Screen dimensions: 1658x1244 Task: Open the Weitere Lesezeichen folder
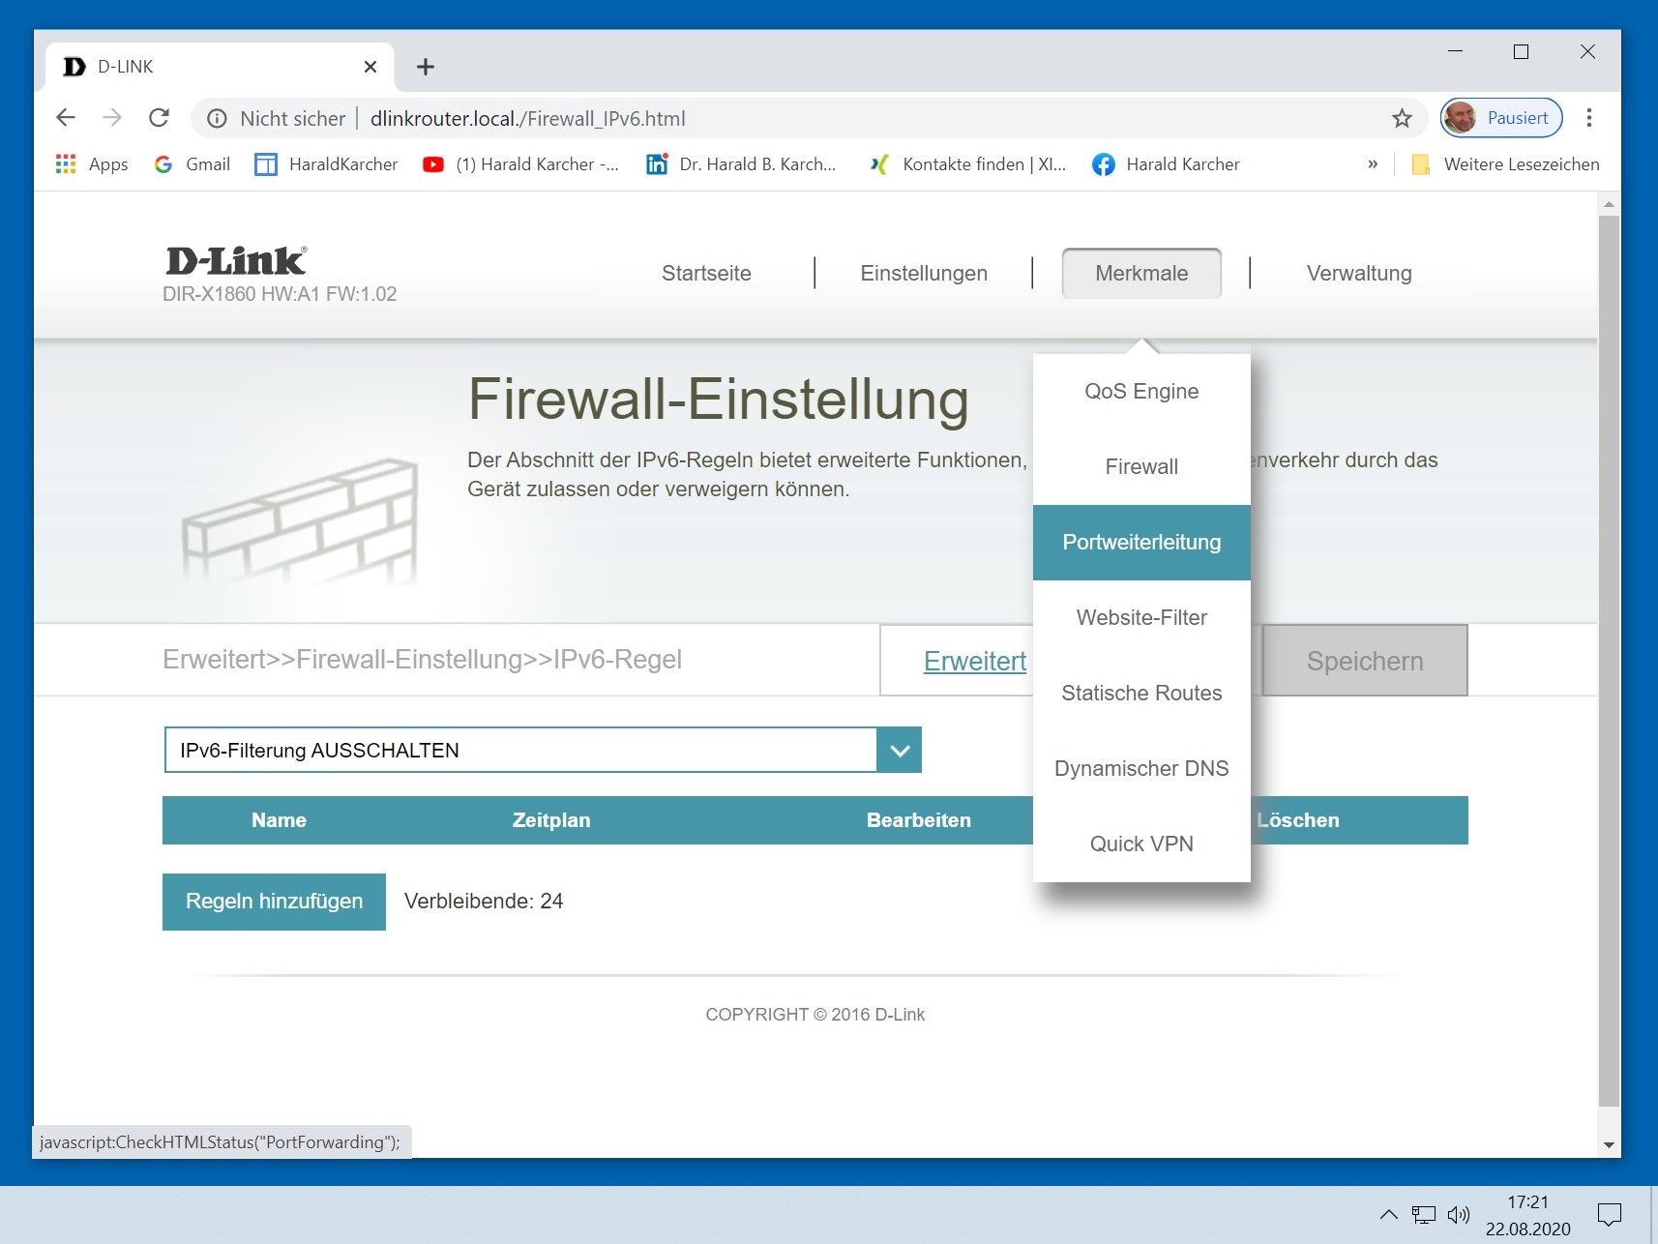tap(1505, 164)
